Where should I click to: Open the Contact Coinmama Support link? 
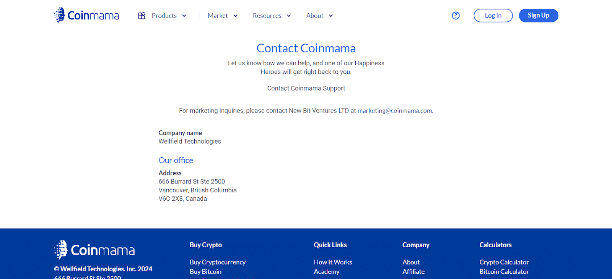[306, 88]
